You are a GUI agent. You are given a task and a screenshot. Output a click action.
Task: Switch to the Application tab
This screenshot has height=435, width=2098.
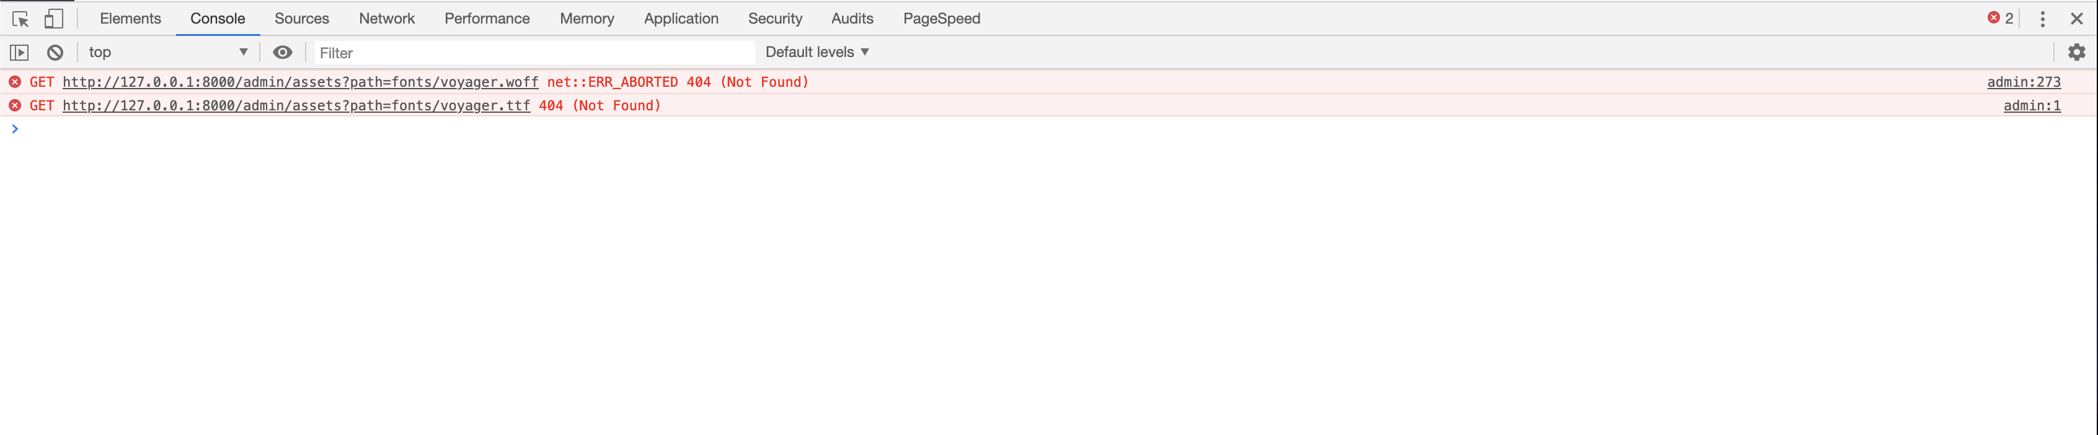coord(681,19)
